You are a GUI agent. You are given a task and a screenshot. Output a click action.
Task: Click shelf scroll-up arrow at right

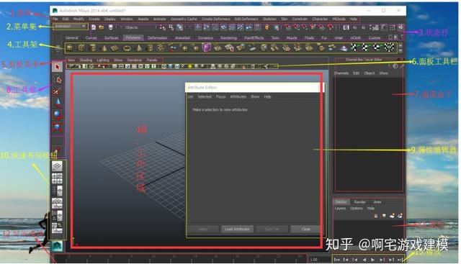(x=400, y=45)
